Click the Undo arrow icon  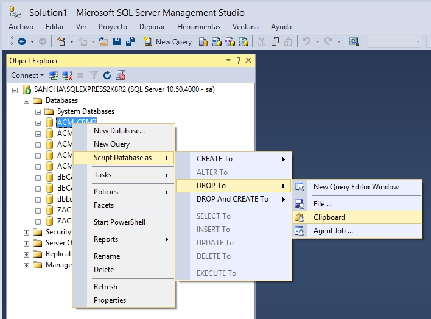click(x=306, y=41)
